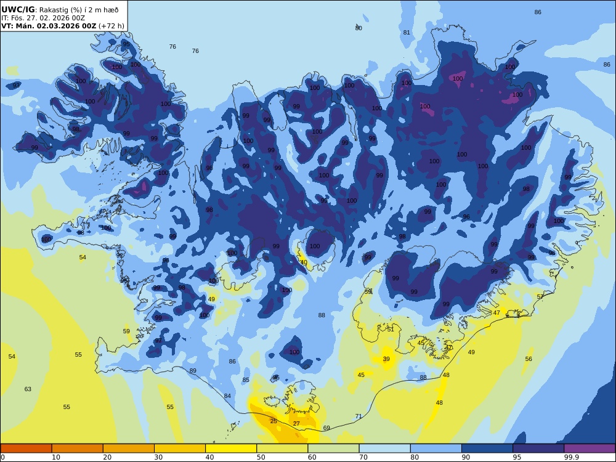Select the initial time line 'IT: Fös. 27. 02. 2026 00Z'
Viewport: 616px width, 462px height.
pos(43,18)
